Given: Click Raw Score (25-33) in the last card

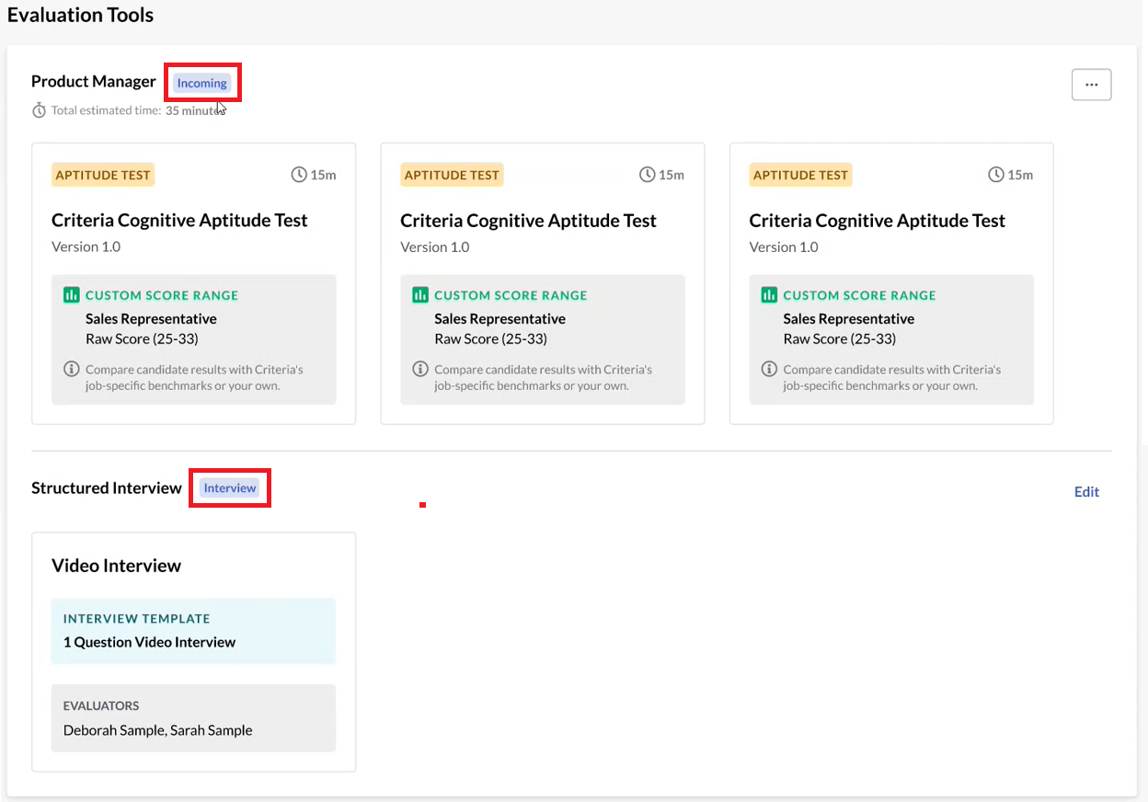Looking at the screenshot, I should pos(839,339).
